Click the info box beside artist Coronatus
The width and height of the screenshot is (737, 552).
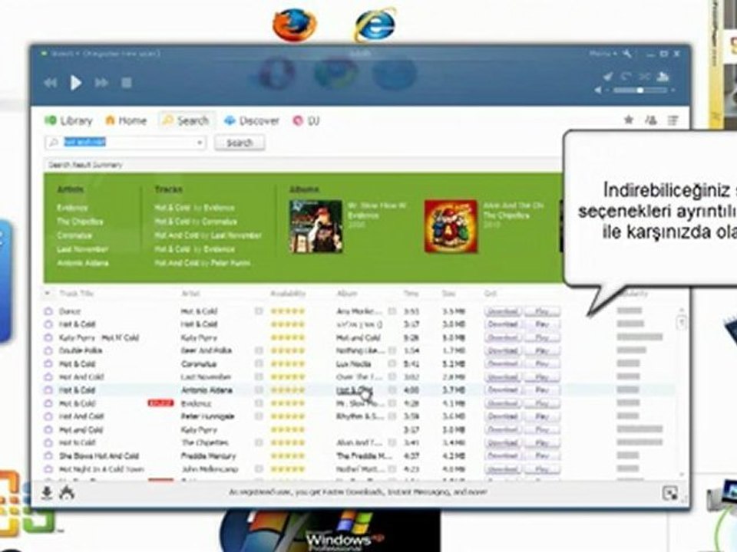(x=259, y=363)
